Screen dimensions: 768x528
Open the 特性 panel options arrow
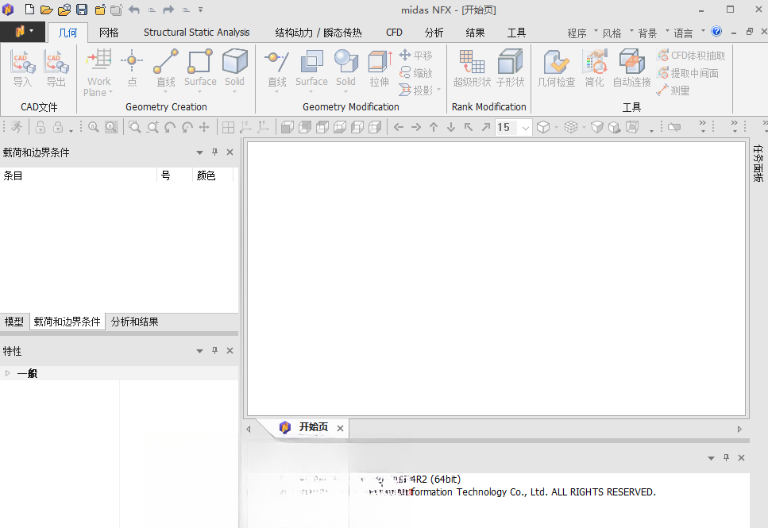click(x=199, y=351)
